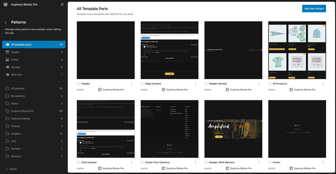
Task: Select the Reviews pattern category
Action: (x=16, y=149)
